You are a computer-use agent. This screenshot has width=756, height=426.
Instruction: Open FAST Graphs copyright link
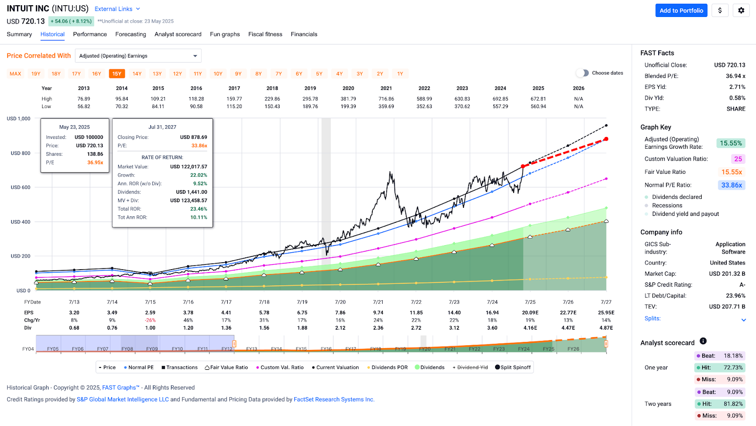pyautogui.click(x=121, y=388)
